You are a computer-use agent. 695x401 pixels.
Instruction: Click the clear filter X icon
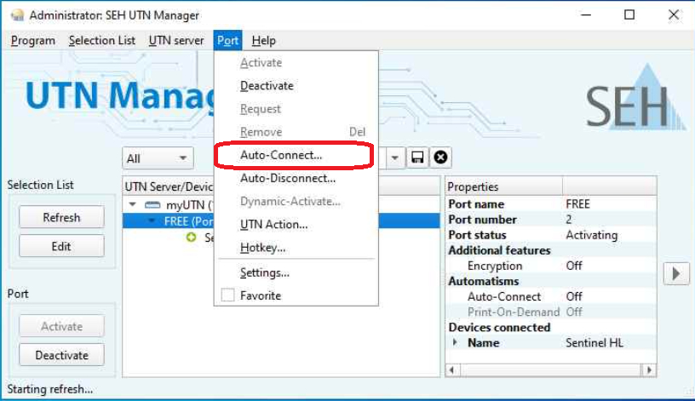coord(440,158)
